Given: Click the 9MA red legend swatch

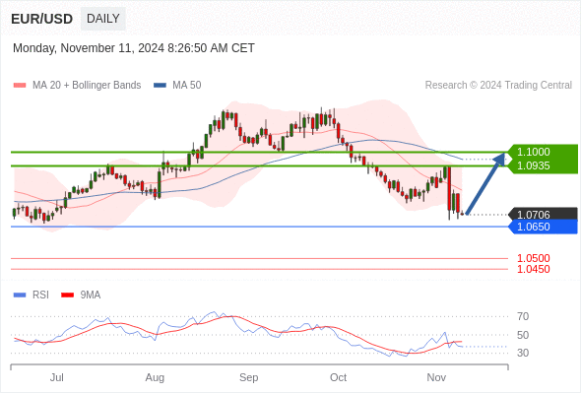Looking at the screenshot, I should coord(67,295).
